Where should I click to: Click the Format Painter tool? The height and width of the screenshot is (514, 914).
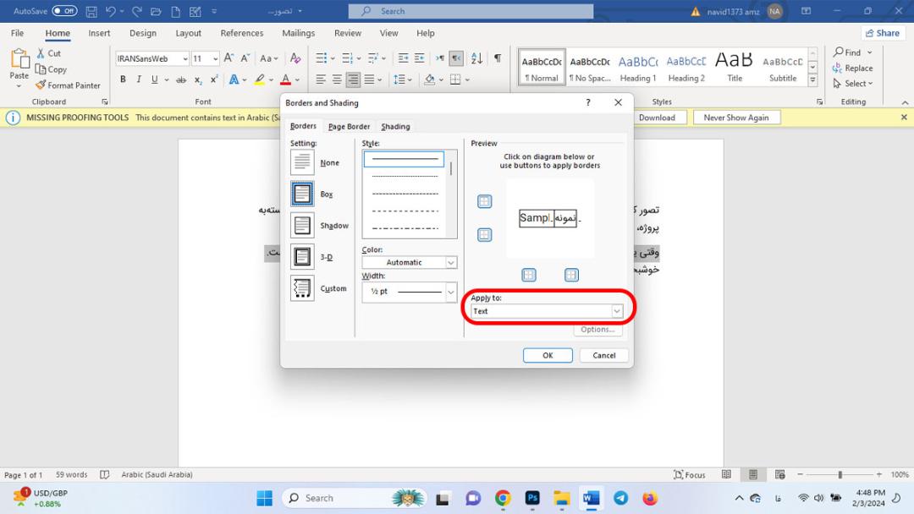tap(68, 85)
